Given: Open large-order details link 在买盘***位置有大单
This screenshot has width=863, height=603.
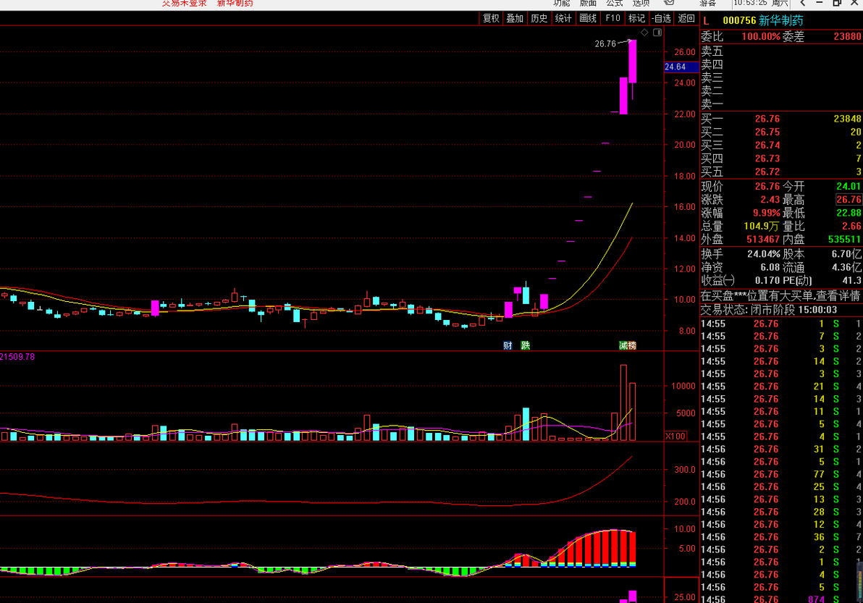Looking at the screenshot, I should pos(780,296).
